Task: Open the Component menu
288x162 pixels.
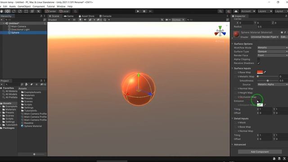Action: click(x=39, y=6)
